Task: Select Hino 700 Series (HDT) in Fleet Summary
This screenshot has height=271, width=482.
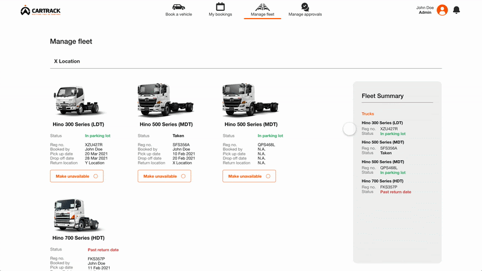Action: coord(383,181)
